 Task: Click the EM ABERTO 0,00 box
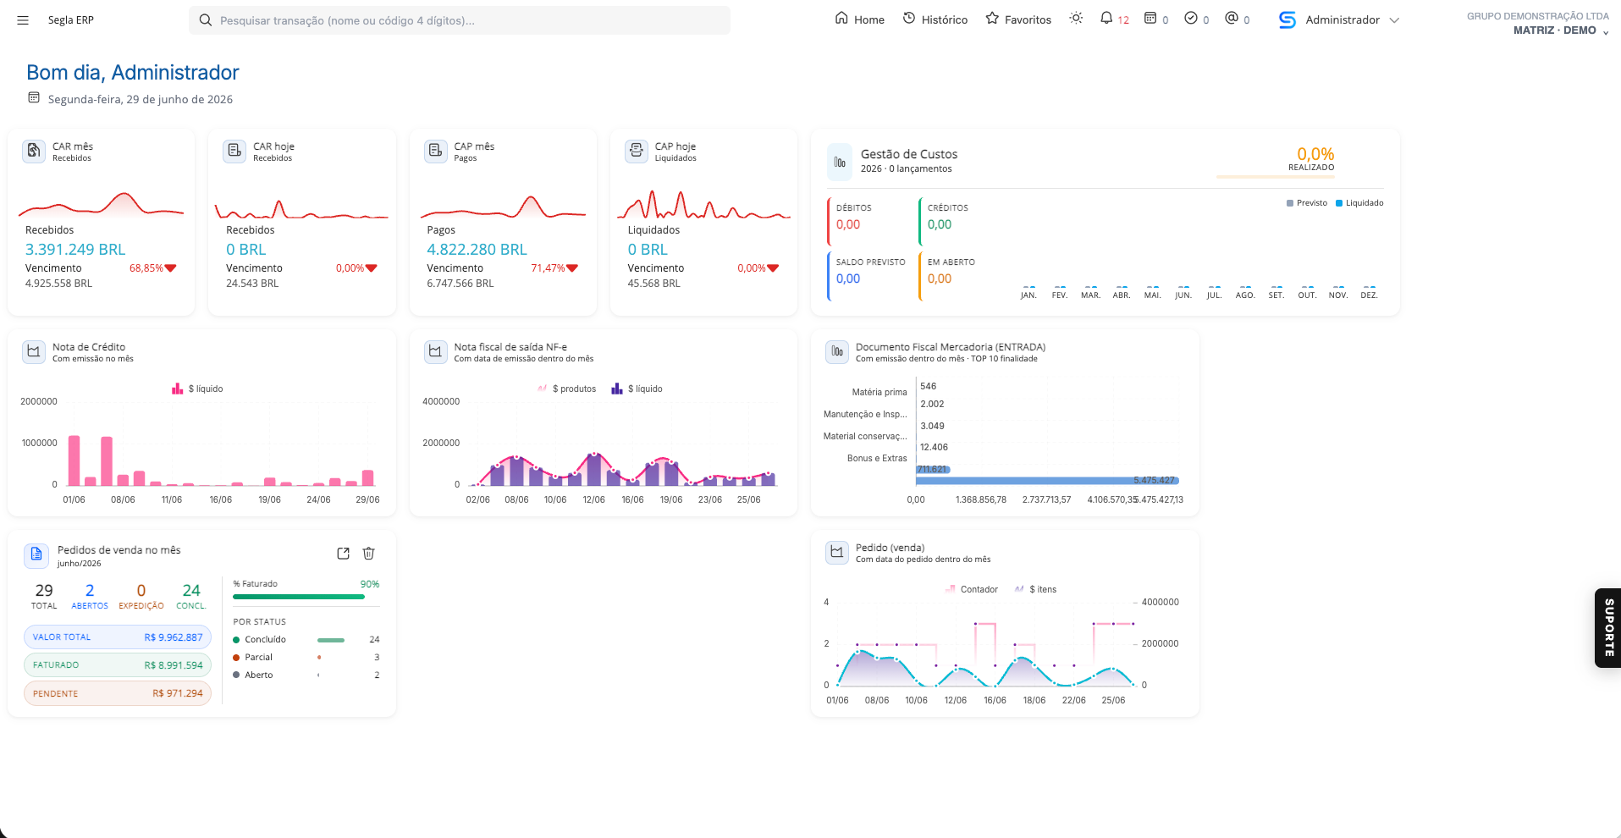tap(960, 276)
